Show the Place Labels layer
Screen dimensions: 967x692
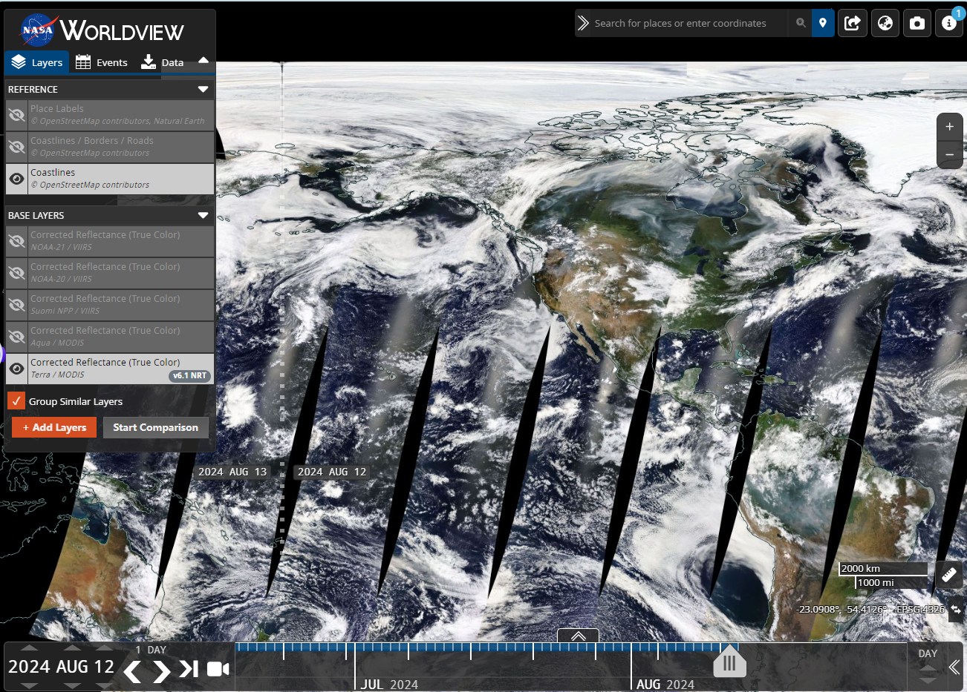16,115
